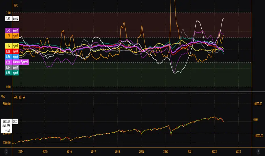This screenshot has width=265, height=156.
Task: Select the orange sym2 label reading 1.38
Action: pos(12,36)
